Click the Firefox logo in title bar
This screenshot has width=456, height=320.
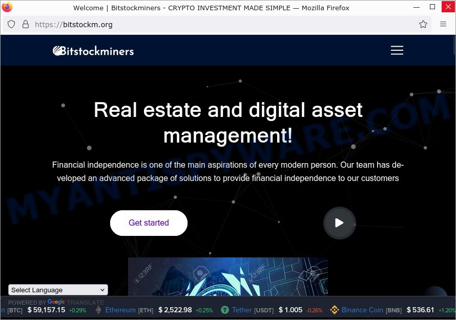(7, 7)
